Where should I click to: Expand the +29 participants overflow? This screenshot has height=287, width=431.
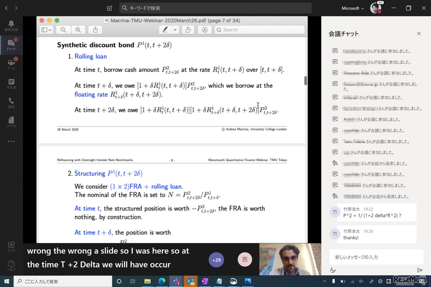coord(216,260)
